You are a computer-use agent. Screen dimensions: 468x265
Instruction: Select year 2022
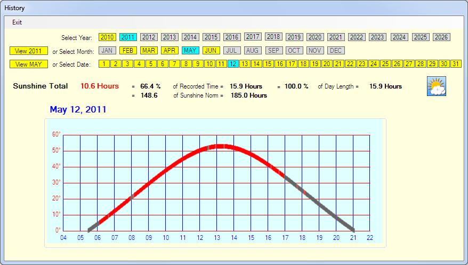[357, 37]
